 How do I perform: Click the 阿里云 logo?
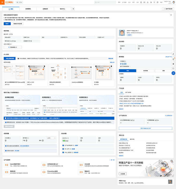10,2
